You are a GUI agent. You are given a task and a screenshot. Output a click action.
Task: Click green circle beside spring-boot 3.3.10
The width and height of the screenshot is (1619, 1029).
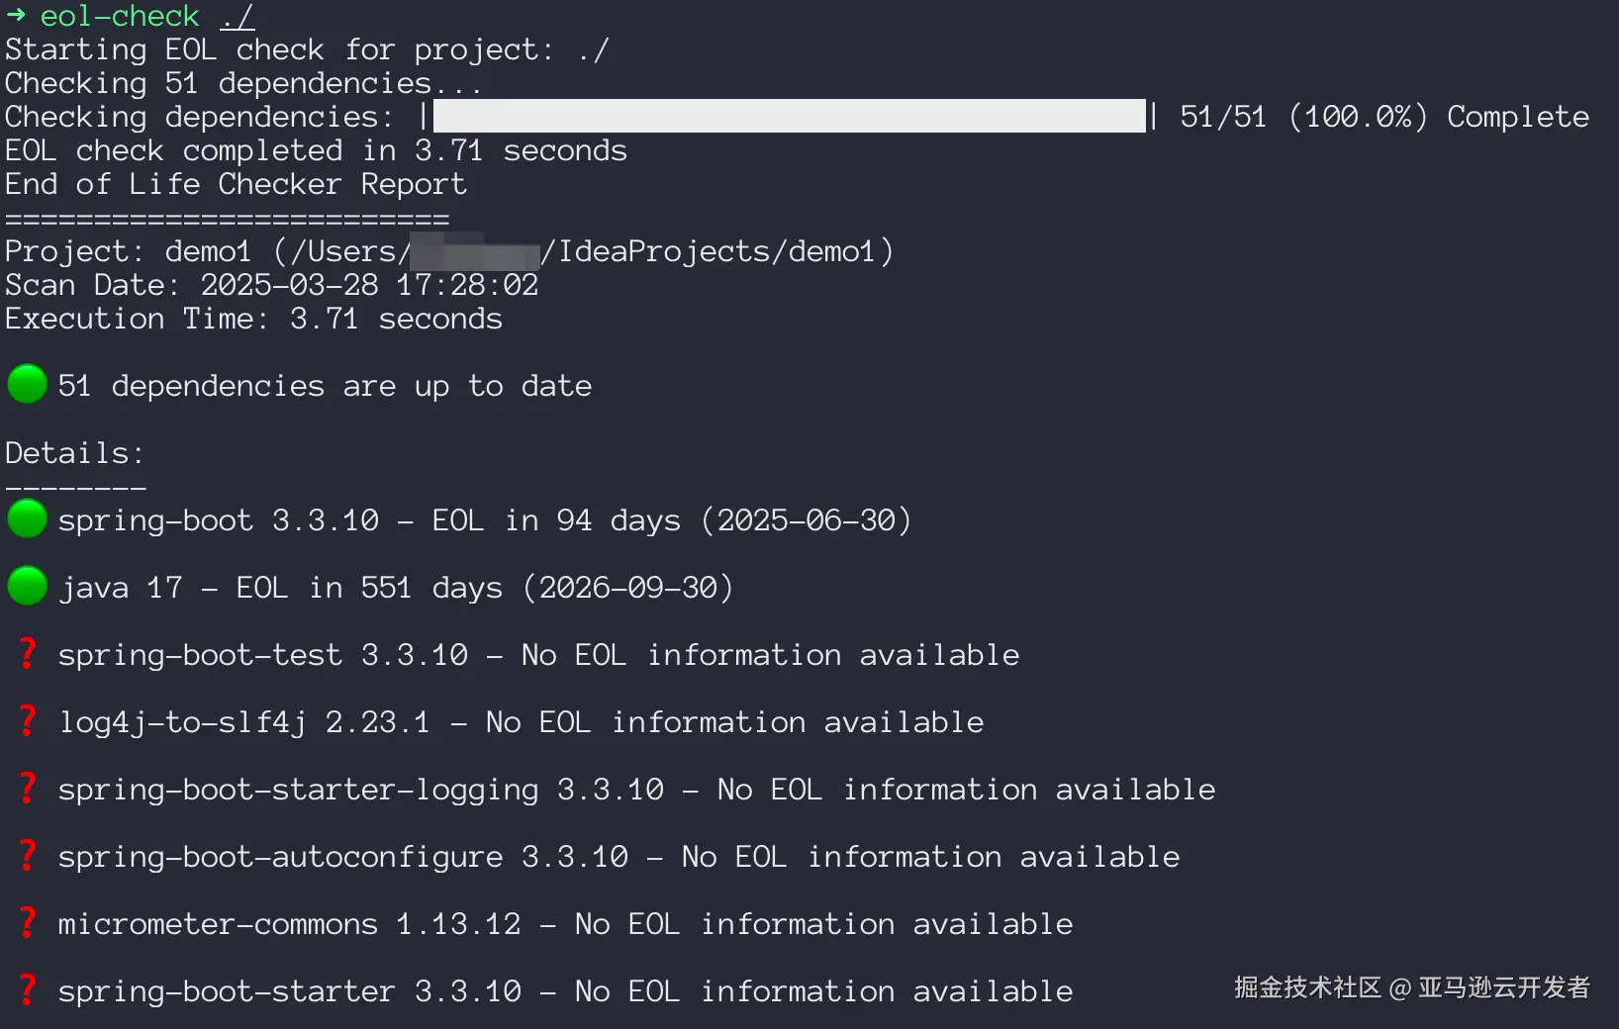pos(27,518)
